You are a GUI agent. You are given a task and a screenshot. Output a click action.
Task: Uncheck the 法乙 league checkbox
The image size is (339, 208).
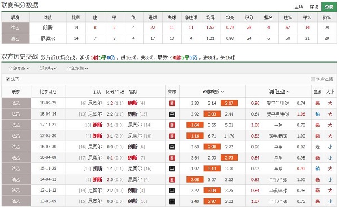coord(8,79)
